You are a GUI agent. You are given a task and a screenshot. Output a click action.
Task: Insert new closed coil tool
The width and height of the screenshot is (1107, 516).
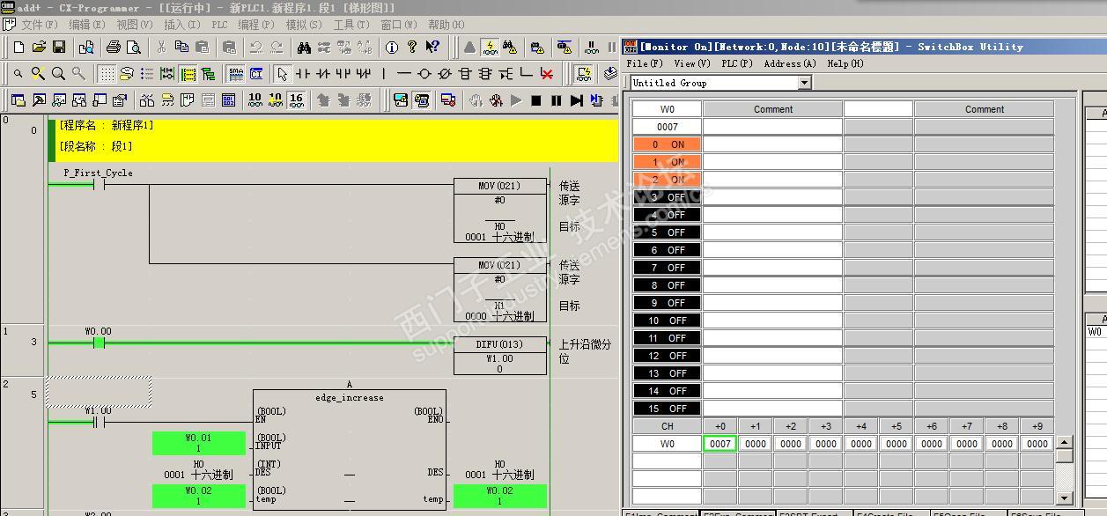pos(445,74)
